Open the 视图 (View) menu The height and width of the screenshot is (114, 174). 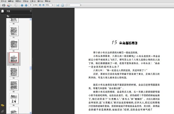(18, 1)
